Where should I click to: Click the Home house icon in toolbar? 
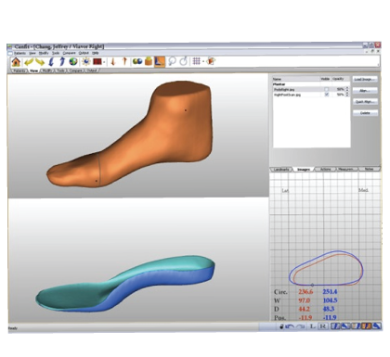[16, 61]
